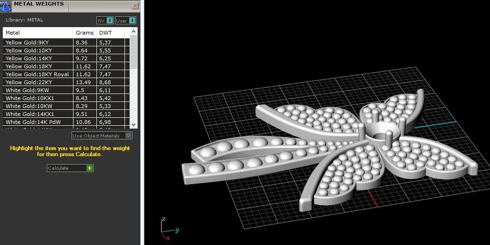The height and width of the screenshot is (245, 490).
Task: Click the 6,98 DWT value
Action: (x=105, y=122)
